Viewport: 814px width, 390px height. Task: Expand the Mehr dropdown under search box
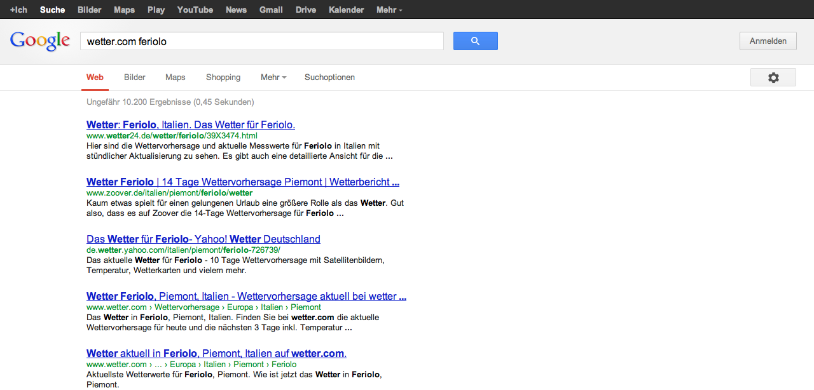[x=273, y=77]
